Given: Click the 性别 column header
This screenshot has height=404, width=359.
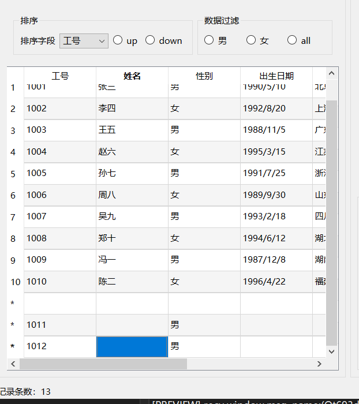Looking at the screenshot, I should click(204, 76).
